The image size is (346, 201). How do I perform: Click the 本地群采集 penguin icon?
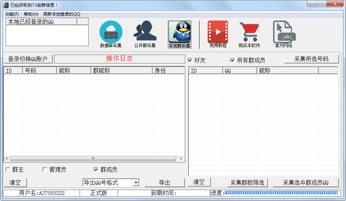tap(179, 32)
